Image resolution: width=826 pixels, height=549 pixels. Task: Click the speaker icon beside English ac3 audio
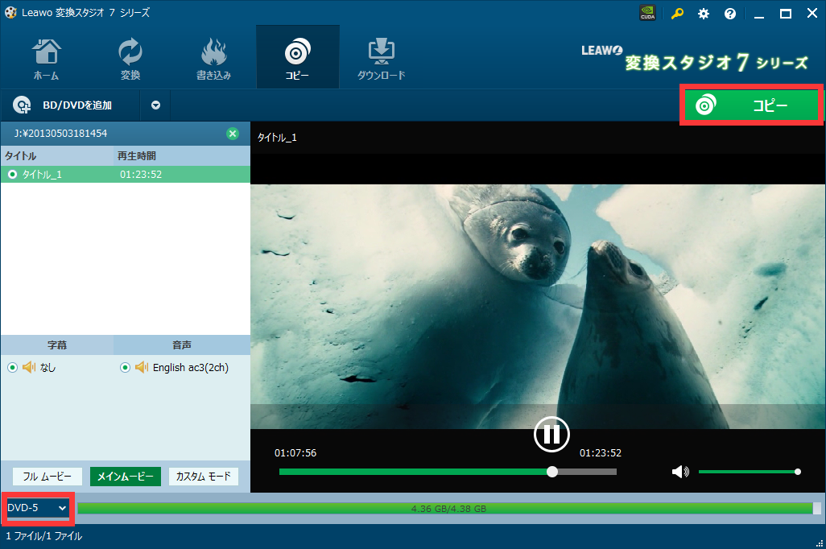(x=142, y=368)
